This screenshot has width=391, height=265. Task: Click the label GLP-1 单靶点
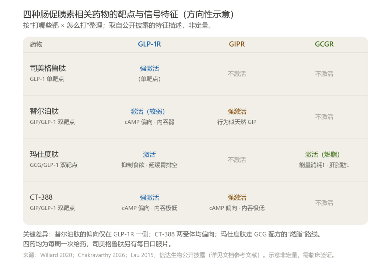click(x=47, y=79)
